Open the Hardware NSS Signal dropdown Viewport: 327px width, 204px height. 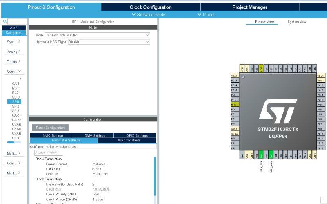pos(109,42)
